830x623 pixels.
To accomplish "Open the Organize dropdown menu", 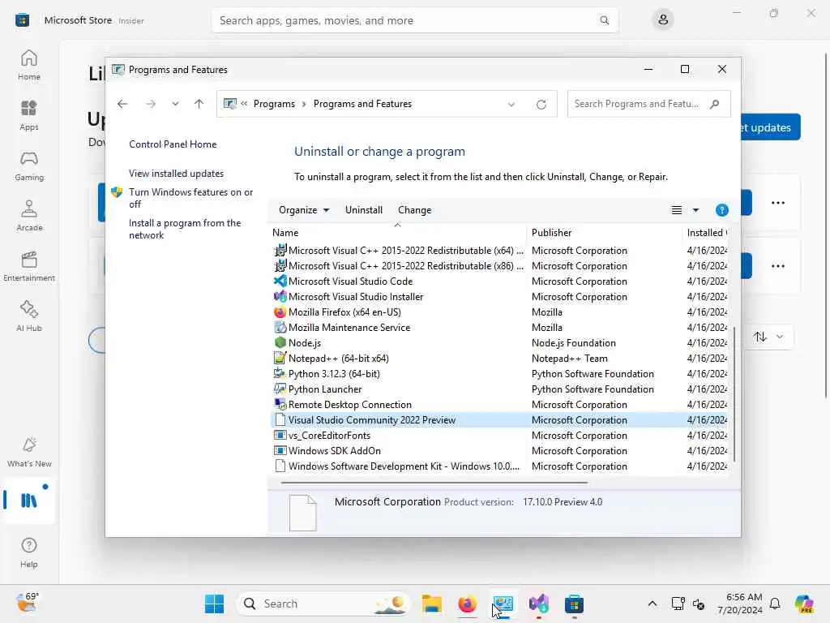I will (x=304, y=210).
